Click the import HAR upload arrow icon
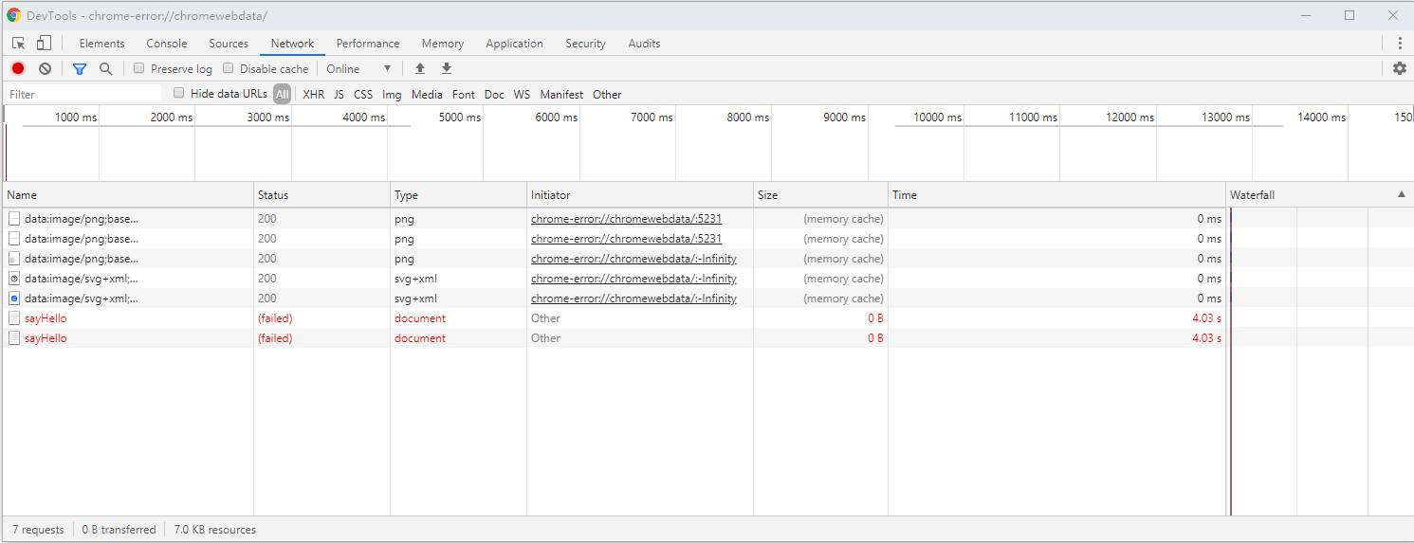This screenshot has width=1414, height=543. (x=420, y=68)
